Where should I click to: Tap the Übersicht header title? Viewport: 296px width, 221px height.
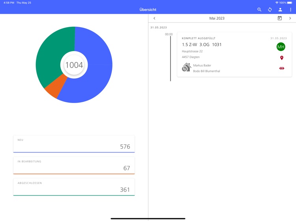click(x=148, y=9)
